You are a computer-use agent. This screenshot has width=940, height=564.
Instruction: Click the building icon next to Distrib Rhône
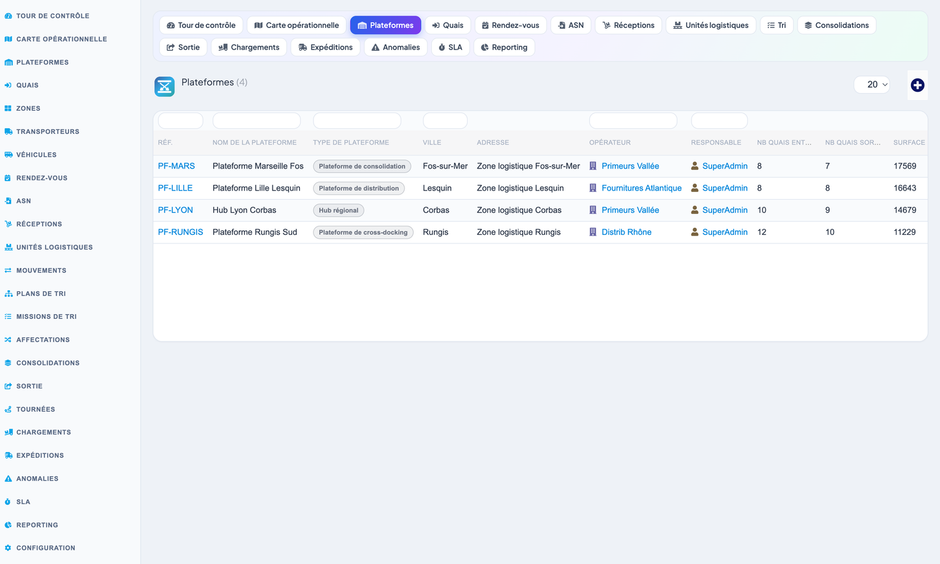coord(593,232)
